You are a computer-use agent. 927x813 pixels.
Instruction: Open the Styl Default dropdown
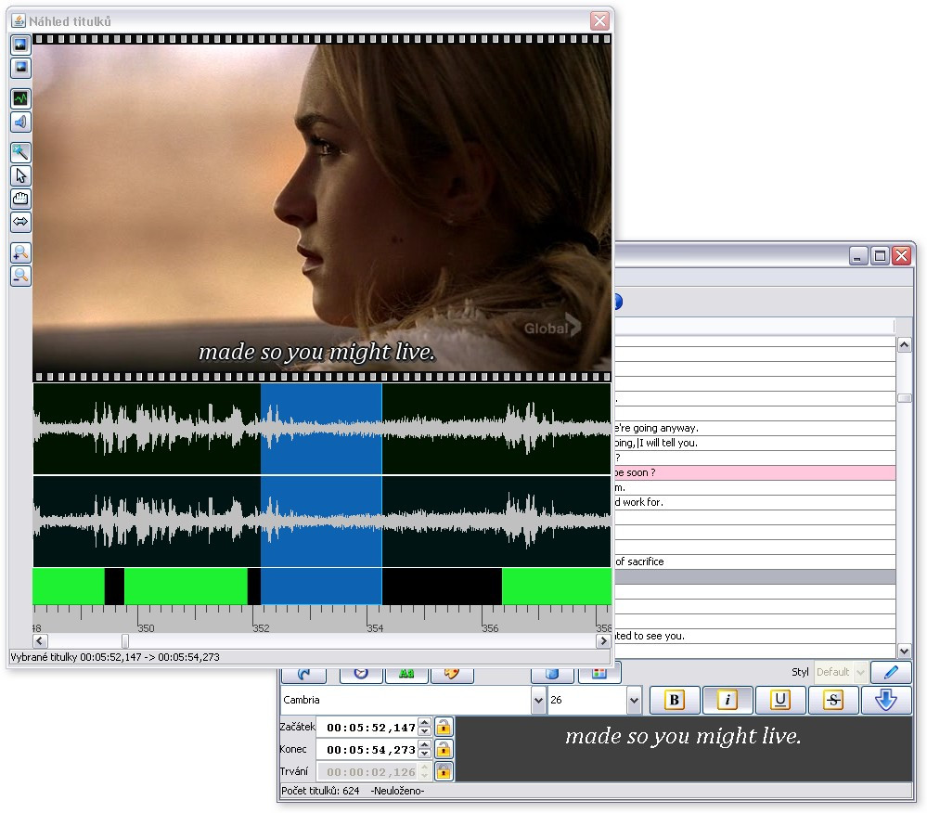(860, 672)
